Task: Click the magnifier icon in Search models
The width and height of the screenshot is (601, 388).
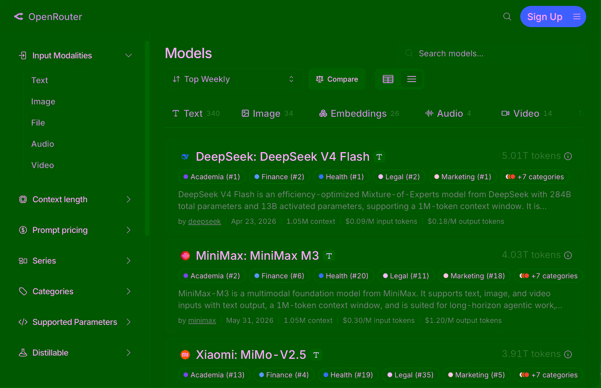Action: click(x=409, y=53)
